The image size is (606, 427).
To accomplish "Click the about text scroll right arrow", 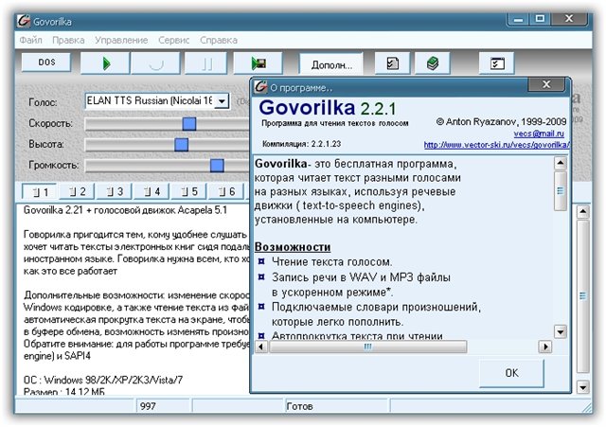I will (x=545, y=347).
